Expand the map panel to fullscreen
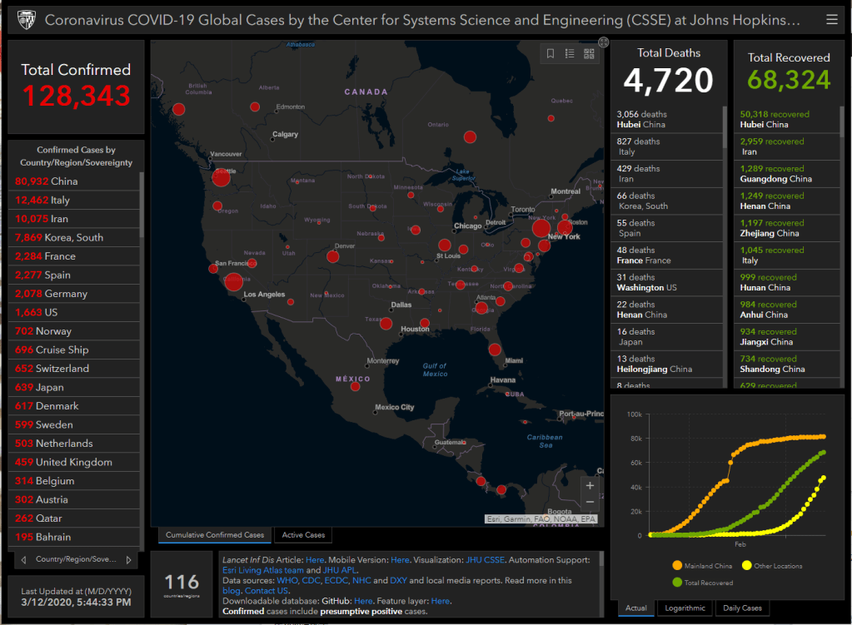This screenshot has height=625, width=852. 604,42
